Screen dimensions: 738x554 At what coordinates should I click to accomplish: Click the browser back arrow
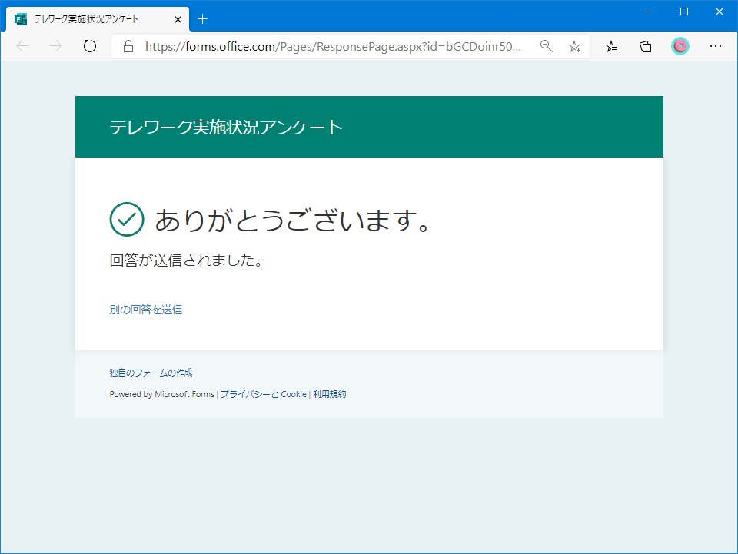22,46
